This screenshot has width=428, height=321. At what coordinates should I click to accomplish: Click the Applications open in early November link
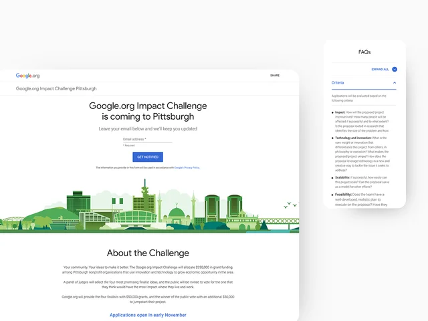coord(148,314)
